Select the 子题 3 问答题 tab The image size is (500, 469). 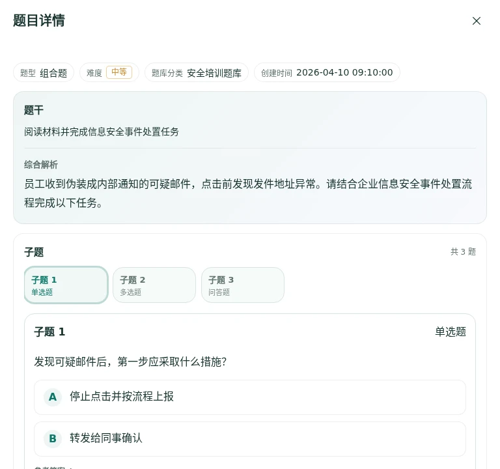(x=243, y=285)
